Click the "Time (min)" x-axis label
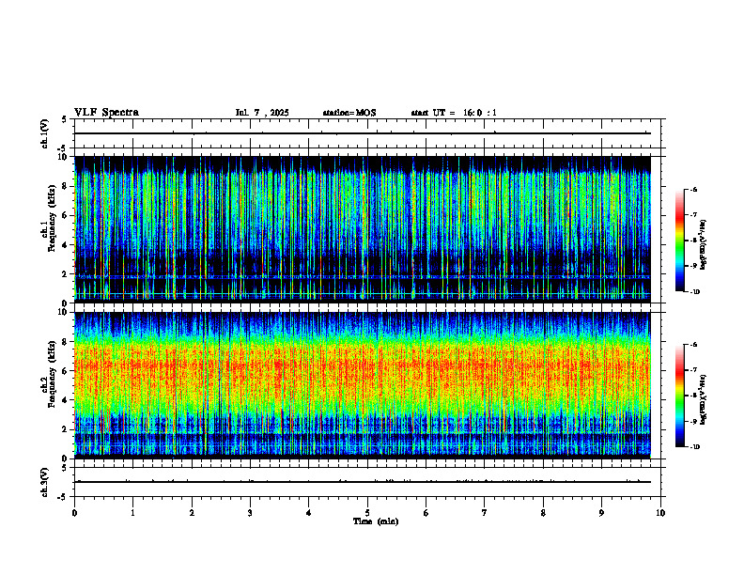 point(376,521)
